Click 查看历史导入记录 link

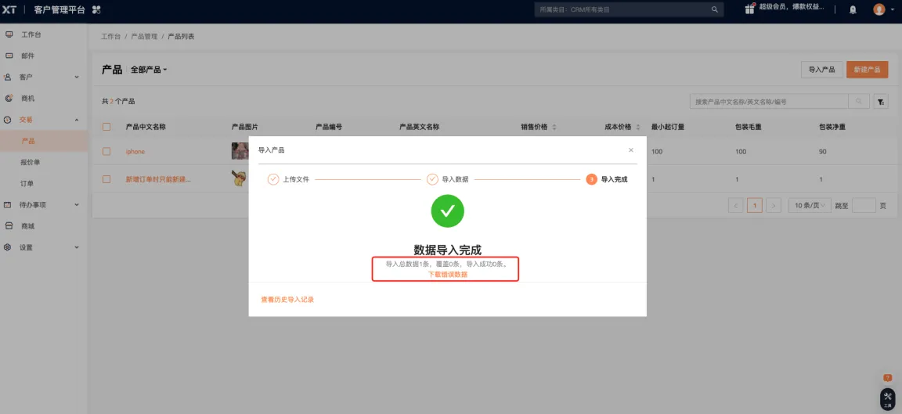coord(287,300)
